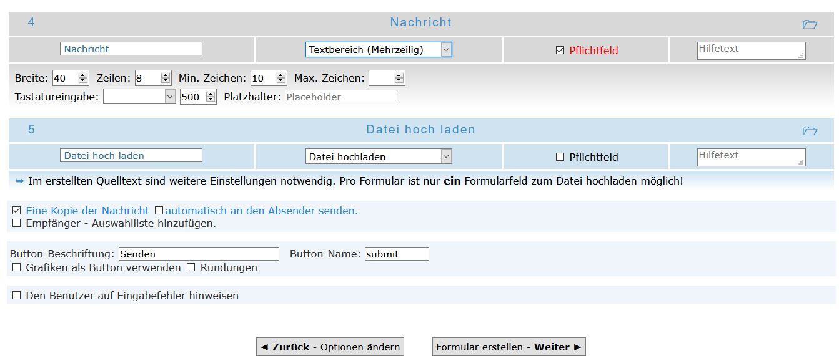The width and height of the screenshot is (839, 356).
Task: Click the Breite number stepper
Action: (x=83, y=78)
